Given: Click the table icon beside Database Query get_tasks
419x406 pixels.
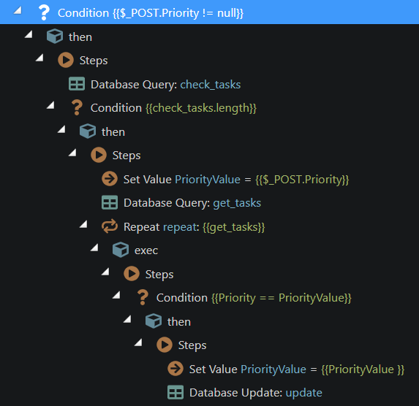Looking at the screenshot, I should (x=110, y=202).
